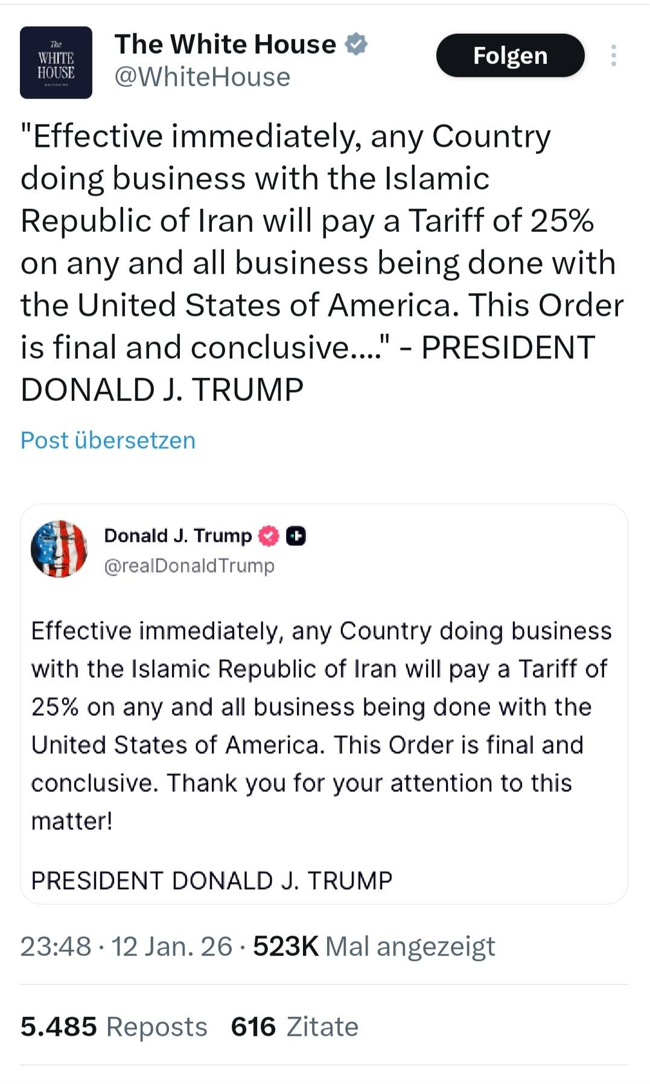Click the 12 Jan. 26 date
Image resolution: width=650 pixels, height=1084 pixels.
pos(172,946)
